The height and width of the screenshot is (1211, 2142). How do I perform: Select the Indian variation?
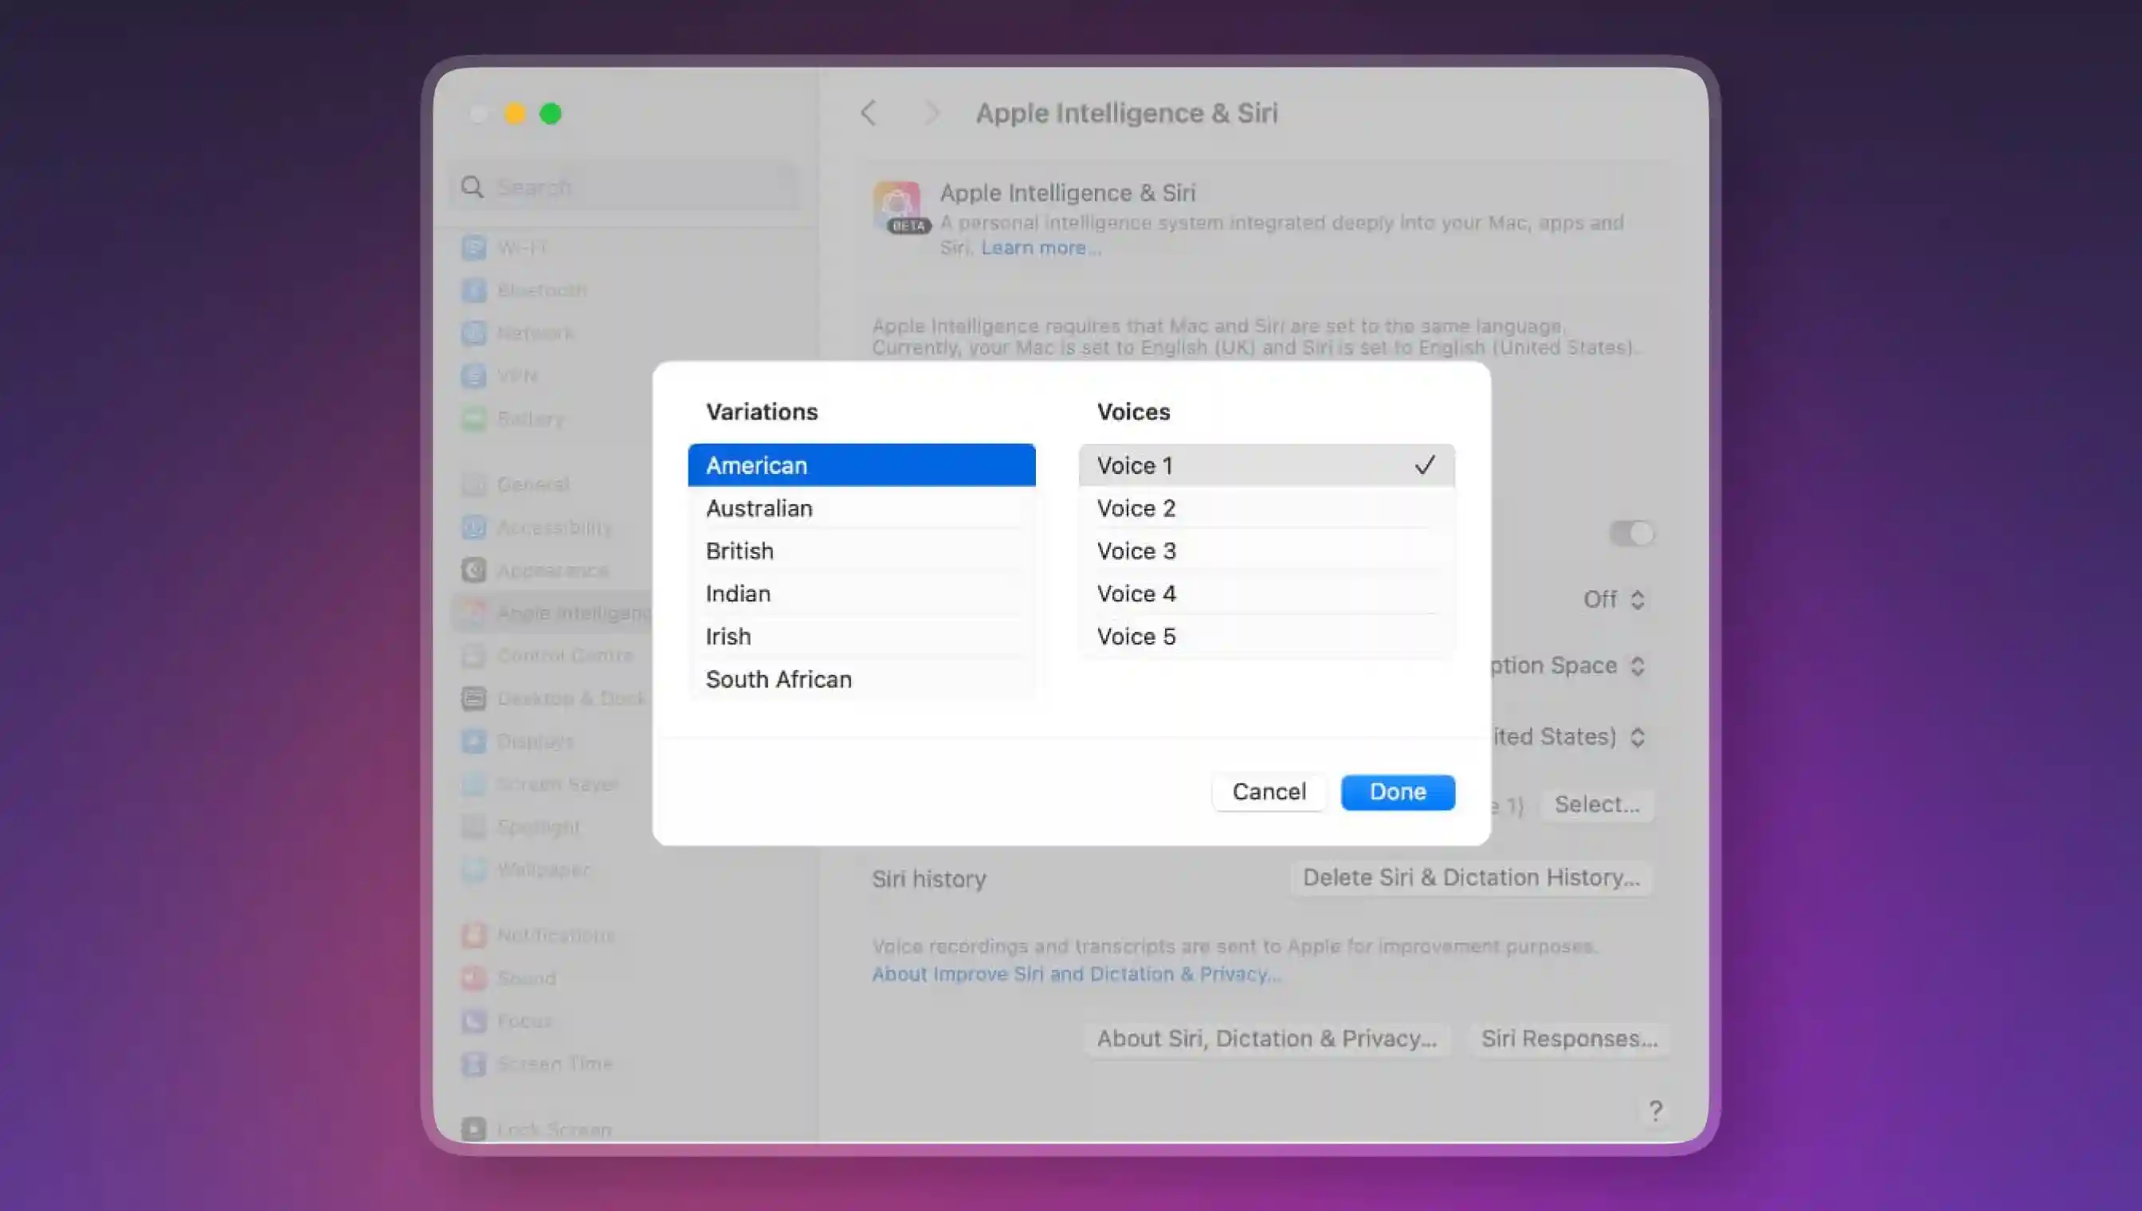(x=861, y=594)
